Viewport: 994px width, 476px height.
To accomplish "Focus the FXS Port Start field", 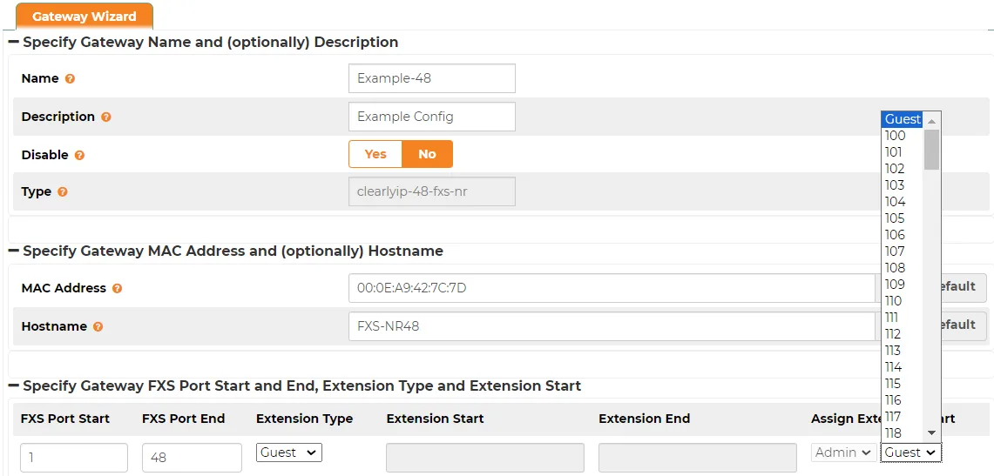I will point(73,458).
